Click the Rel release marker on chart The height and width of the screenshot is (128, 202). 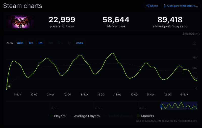[9, 86]
